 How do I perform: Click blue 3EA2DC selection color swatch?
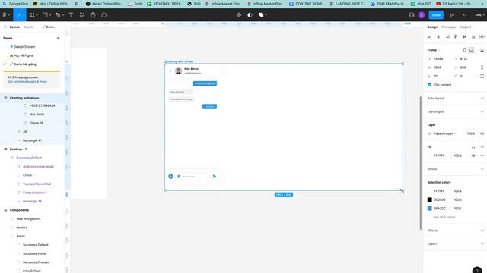point(430,209)
